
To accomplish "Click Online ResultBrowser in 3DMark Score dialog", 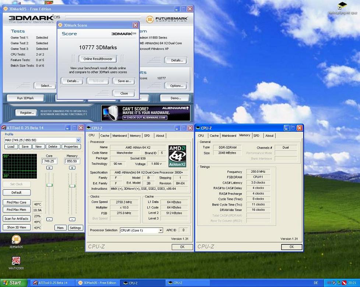I will 98,59.
